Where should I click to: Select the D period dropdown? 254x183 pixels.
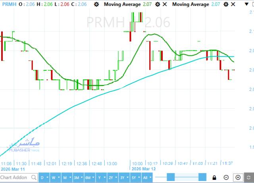point(44,177)
